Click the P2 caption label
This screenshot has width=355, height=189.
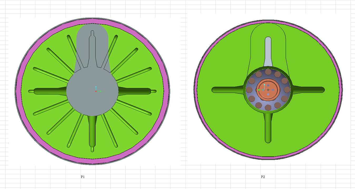pyautogui.click(x=263, y=177)
